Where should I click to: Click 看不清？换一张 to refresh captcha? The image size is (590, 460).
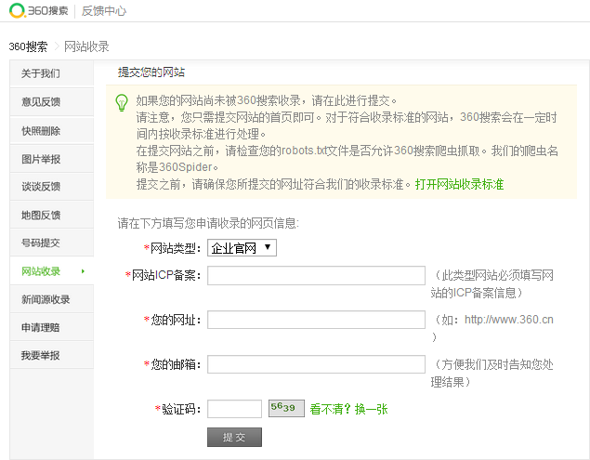click(348, 409)
